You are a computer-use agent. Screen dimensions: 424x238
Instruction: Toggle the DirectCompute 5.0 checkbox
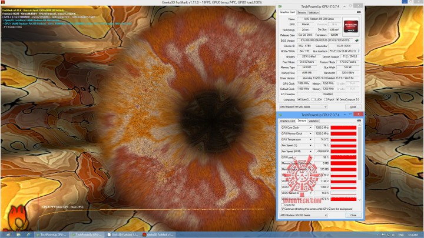pos(337,99)
